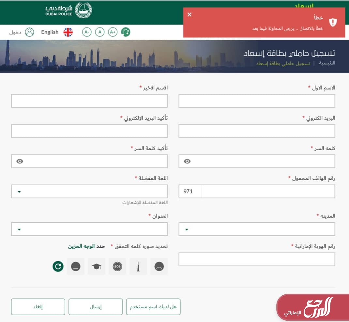Click the إلغاء cancel button
Viewport: 349px width, 322px height.
click(x=38, y=307)
